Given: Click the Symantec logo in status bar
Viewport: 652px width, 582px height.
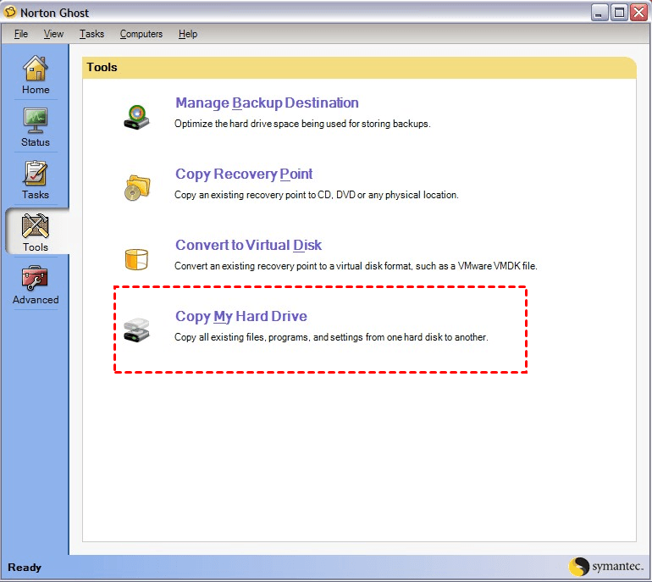Looking at the screenshot, I should [x=606, y=566].
